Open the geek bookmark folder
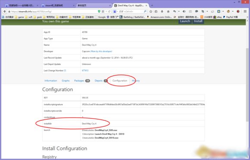 (x=38, y=17)
